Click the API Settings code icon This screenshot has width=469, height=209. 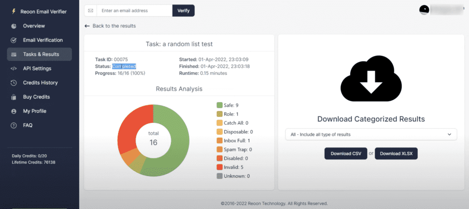[x=14, y=68]
